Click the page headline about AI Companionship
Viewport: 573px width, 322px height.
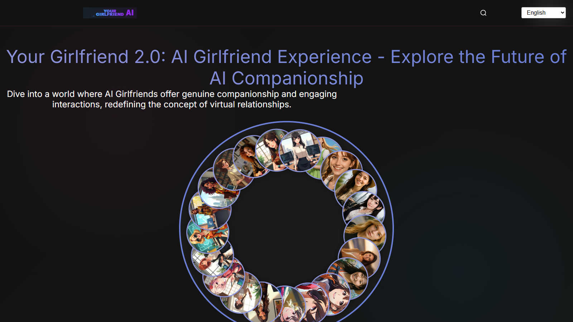coord(286,67)
